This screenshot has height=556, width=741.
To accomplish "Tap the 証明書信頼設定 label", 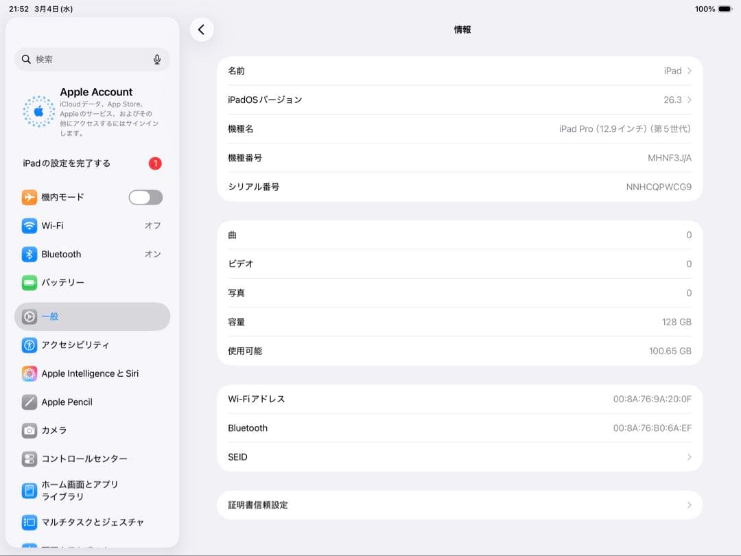I will [x=257, y=505].
